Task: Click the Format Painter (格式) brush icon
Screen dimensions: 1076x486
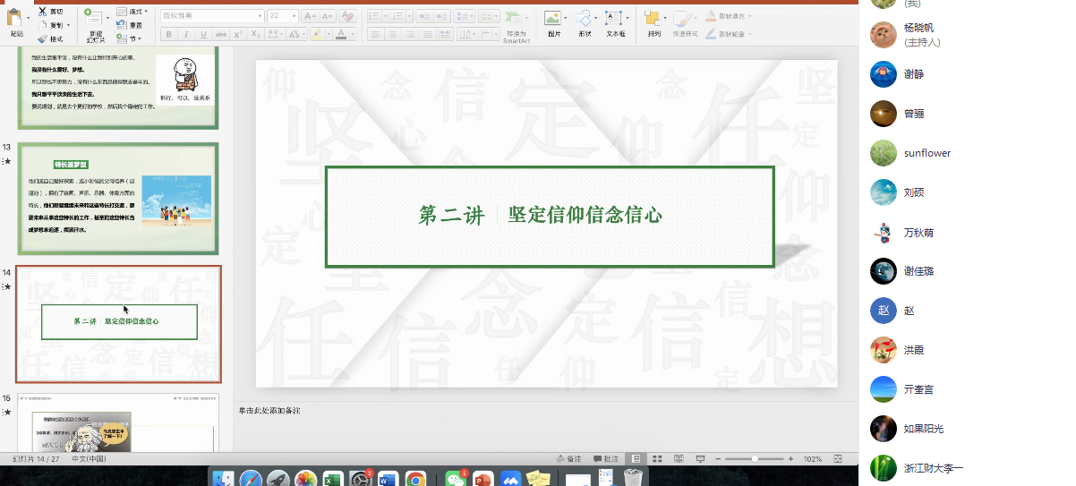Action: [43, 38]
